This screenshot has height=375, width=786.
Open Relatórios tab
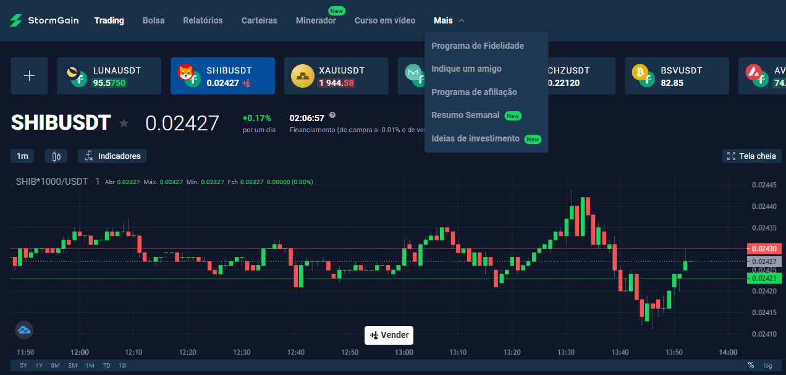pyautogui.click(x=203, y=20)
